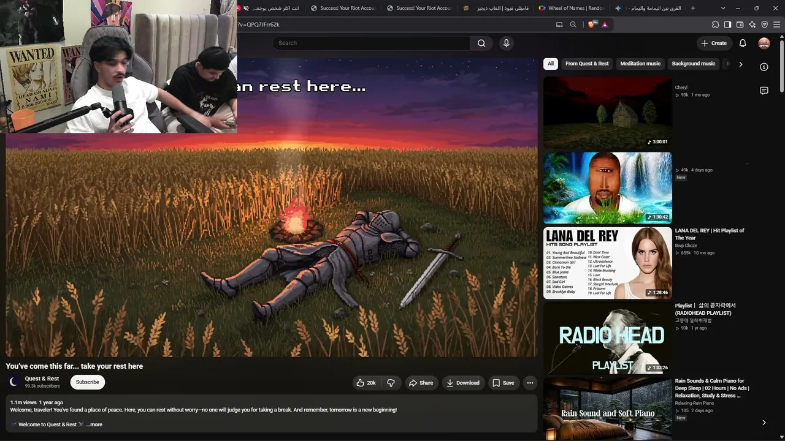
Task: Open a new browser tab with plus
Action: point(693,8)
